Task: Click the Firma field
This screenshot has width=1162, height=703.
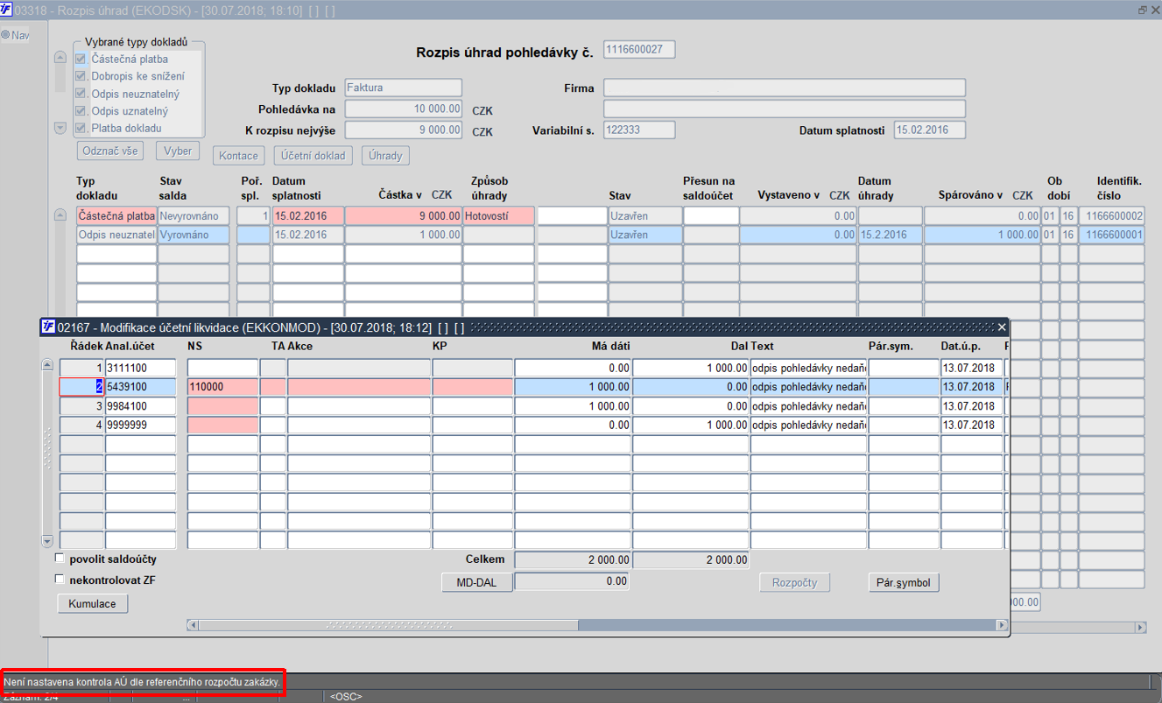Action: tap(785, 88)
